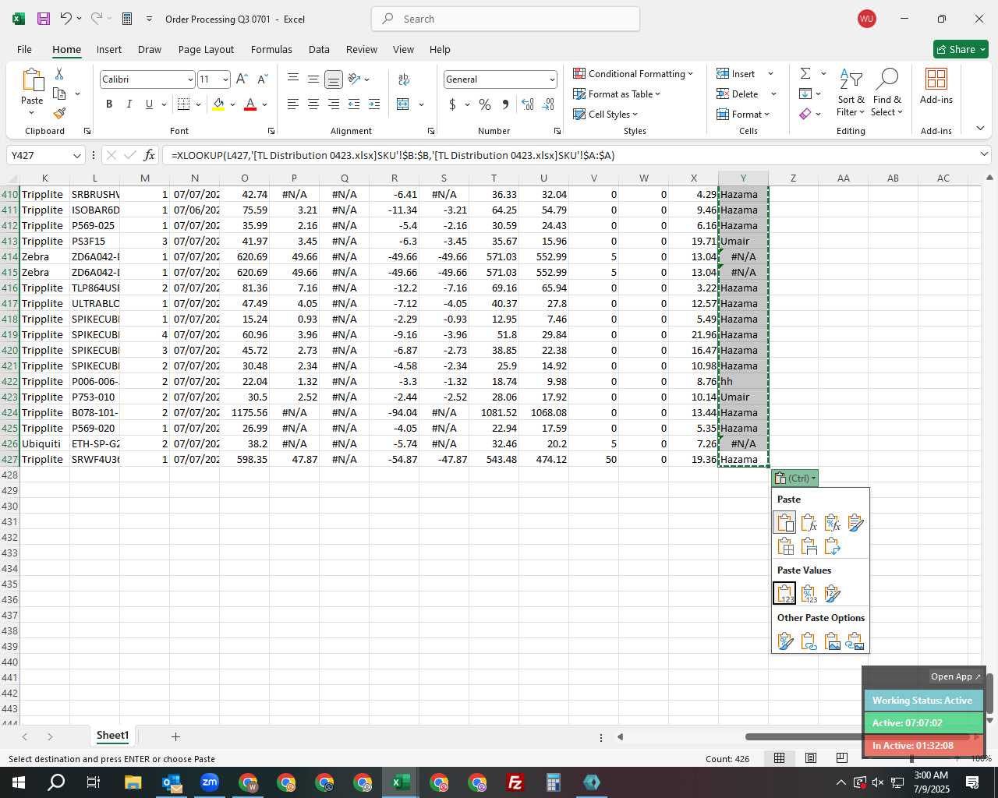This screenshot has width=998, height=798.
Task: Click Increase Decimal icon
Action: click(528, 104)
